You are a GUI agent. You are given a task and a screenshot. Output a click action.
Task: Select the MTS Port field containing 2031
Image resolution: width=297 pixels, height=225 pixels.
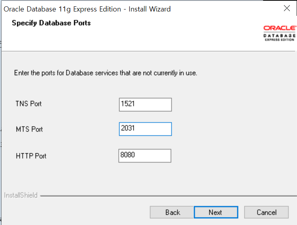(x=145, y=129)
